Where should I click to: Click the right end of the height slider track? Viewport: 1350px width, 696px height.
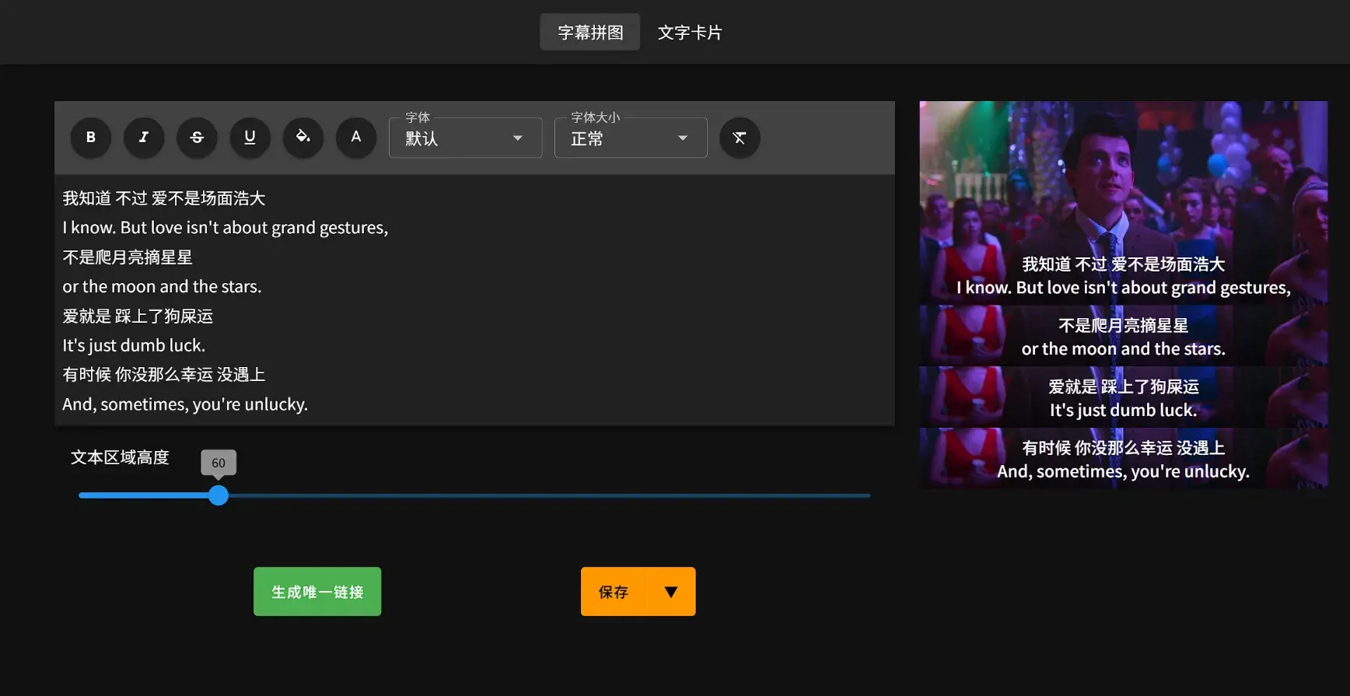(x=867, y=495)
